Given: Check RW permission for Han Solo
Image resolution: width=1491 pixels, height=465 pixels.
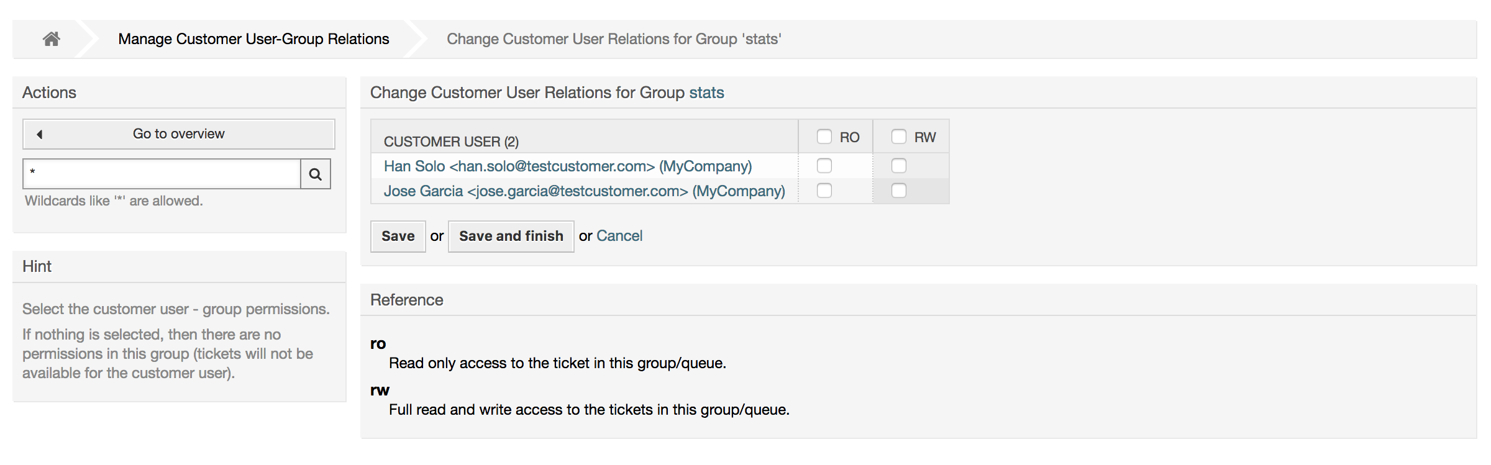Looking at the screenshot, I should [899, 165].
